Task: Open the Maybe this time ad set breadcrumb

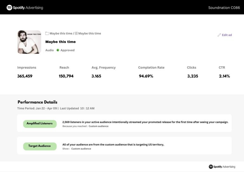Action: (90, 33)
